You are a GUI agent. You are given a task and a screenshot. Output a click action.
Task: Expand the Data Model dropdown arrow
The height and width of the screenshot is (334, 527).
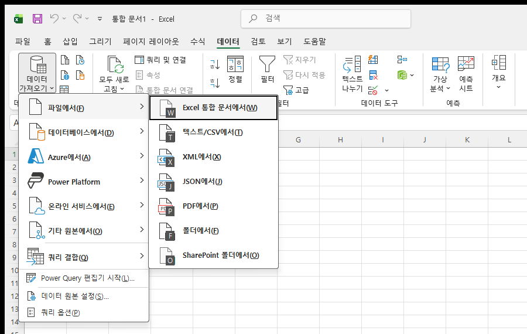tap(412, 75)
